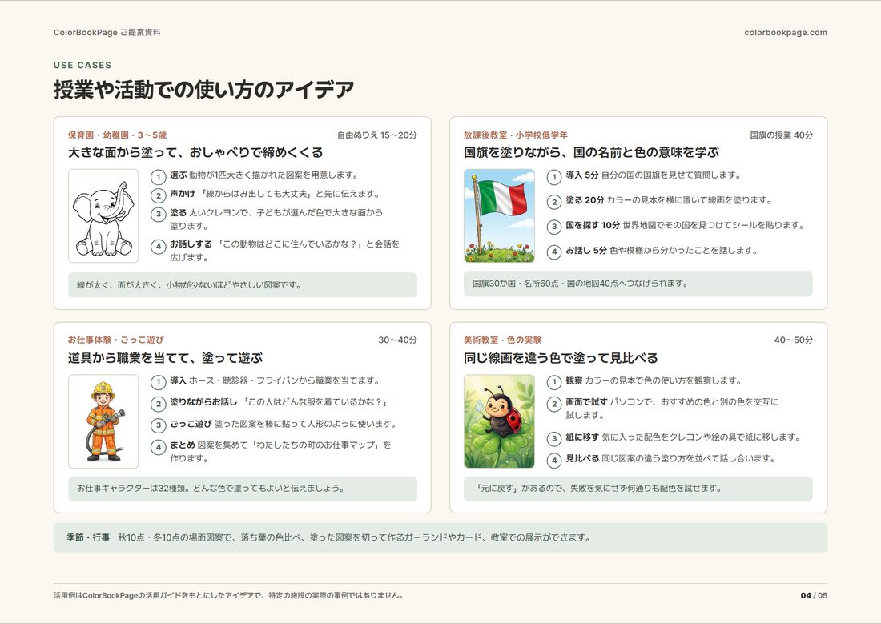
Task: Click the duration text "国旗の授業 40分"
Action: click(x=782, y=135)
